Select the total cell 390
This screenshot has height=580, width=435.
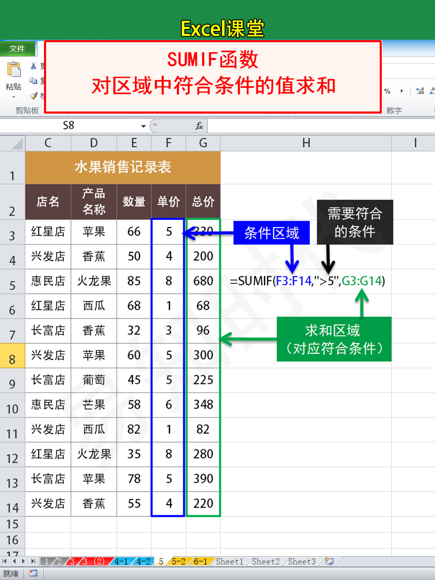click(203, 478)
